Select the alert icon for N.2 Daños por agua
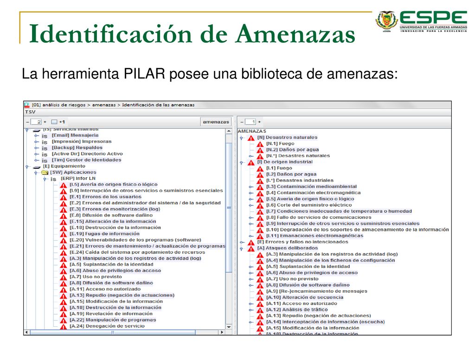 [260, 150]
